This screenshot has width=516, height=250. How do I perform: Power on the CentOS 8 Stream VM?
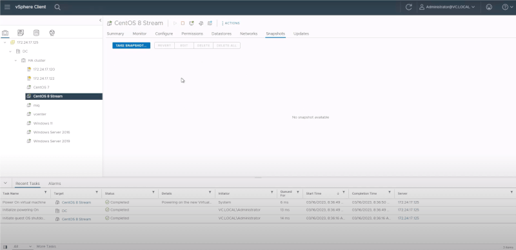tap(175, 23)
